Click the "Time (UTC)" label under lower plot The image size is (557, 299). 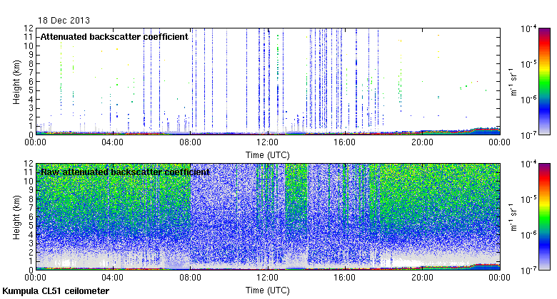coord(267,290)
